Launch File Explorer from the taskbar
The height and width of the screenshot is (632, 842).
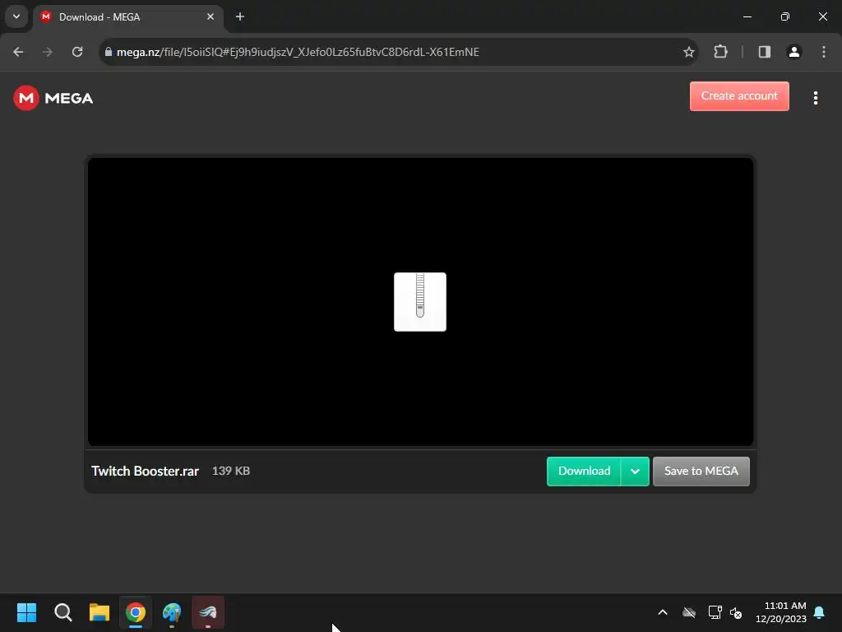(99, 612)
